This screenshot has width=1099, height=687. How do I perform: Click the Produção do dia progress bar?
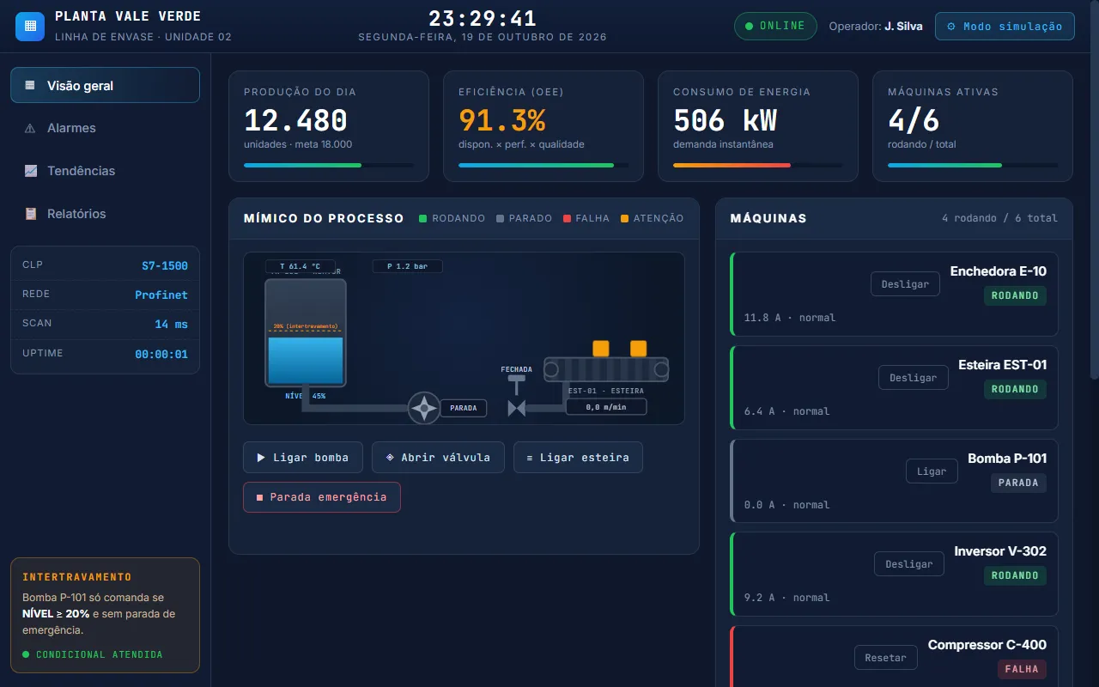point(329,165)
